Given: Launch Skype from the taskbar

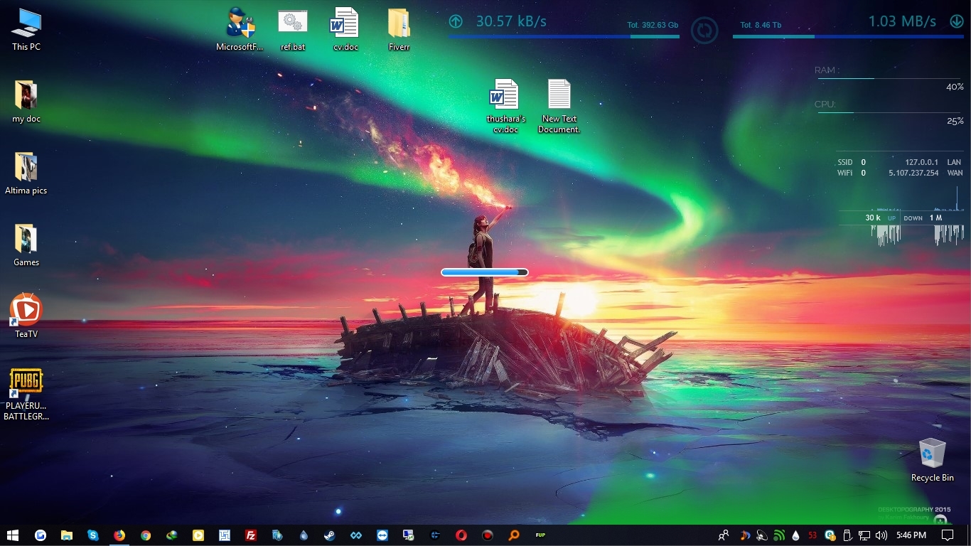Looking at the screenshot, I should (93, 535).
